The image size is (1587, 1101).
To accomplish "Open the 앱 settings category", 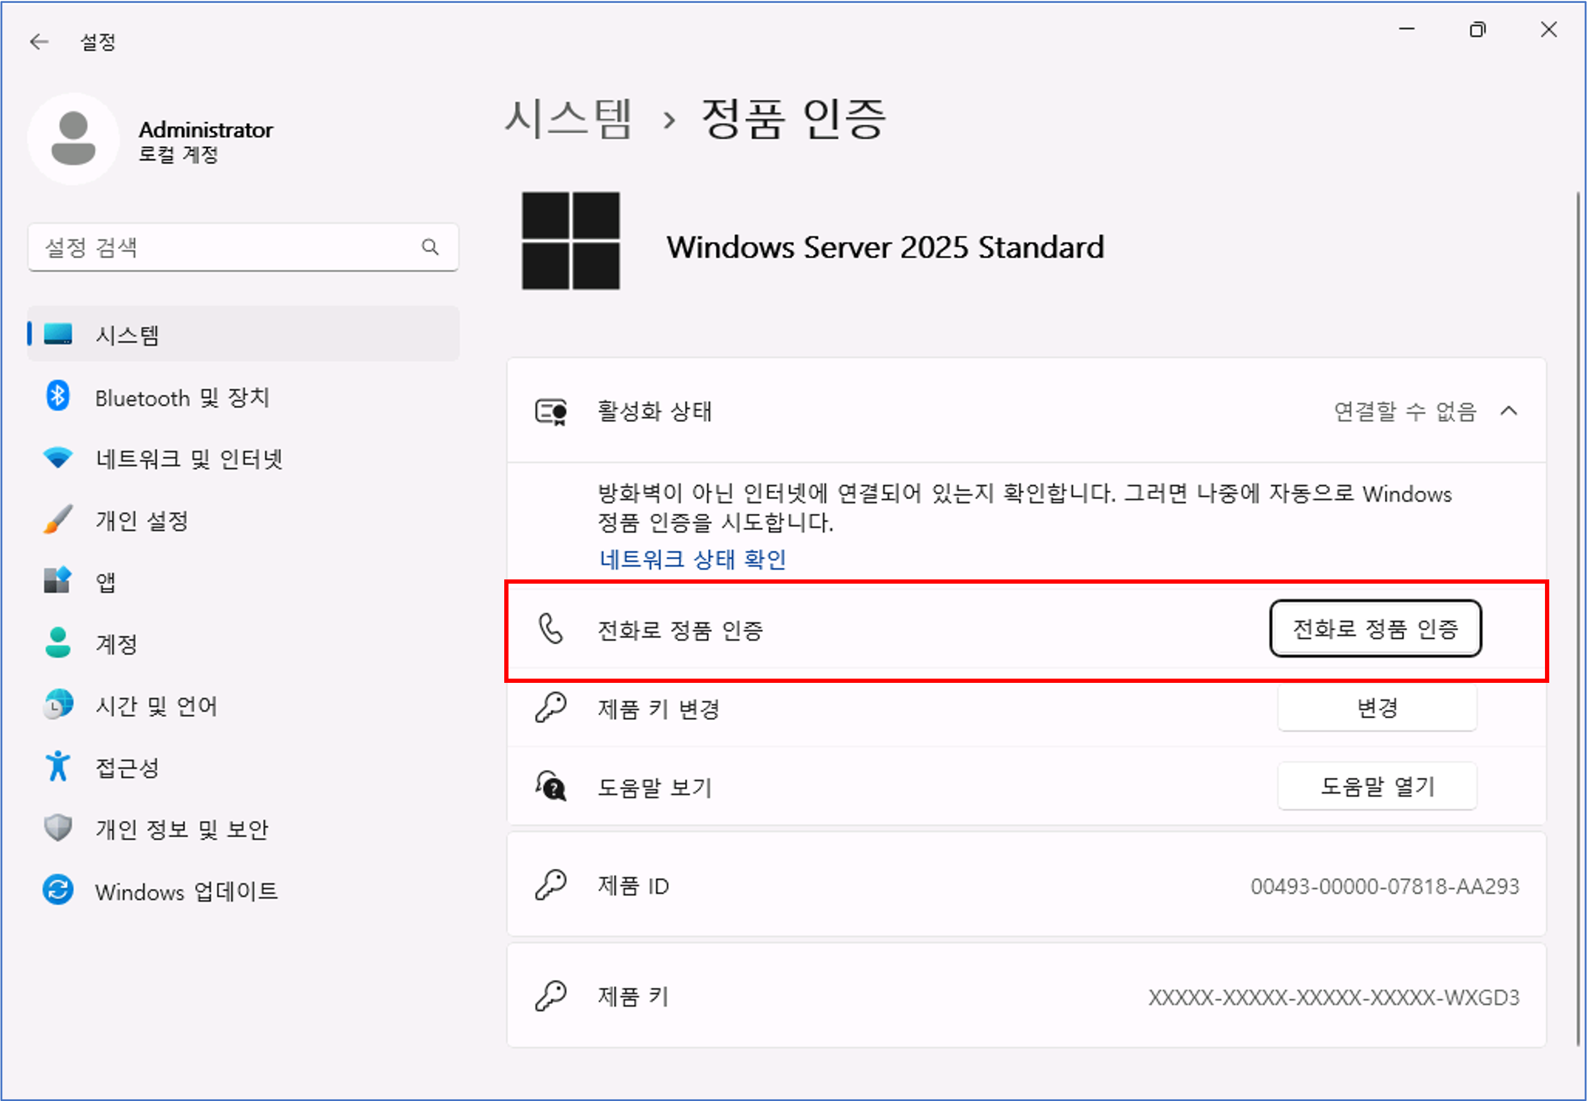I will coord(105,582).
